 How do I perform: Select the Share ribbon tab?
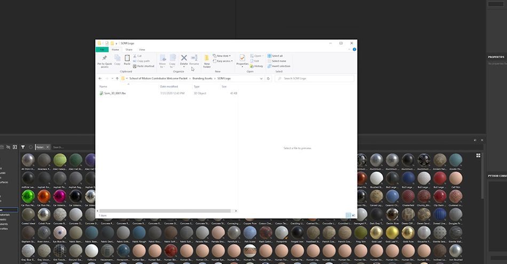pyautogui.click(x=129, y=50)
